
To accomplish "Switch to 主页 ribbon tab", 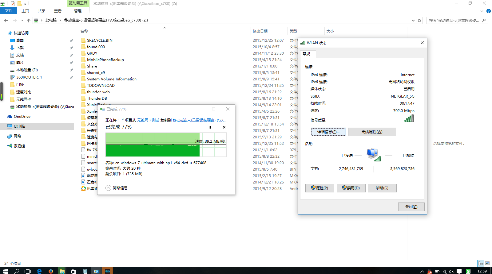I will [x=25, y=11].
